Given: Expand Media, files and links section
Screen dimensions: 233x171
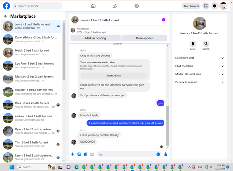Looking at the screenshot, I should click(x=199, y=74).
